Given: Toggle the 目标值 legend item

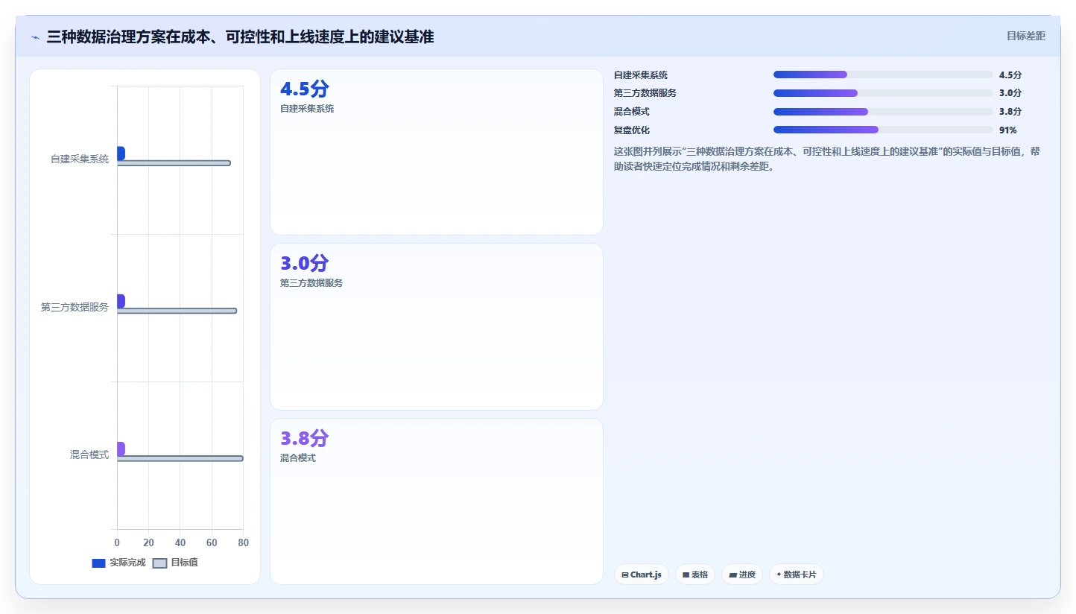Looking at the screenshot, I should pos(175,563).
